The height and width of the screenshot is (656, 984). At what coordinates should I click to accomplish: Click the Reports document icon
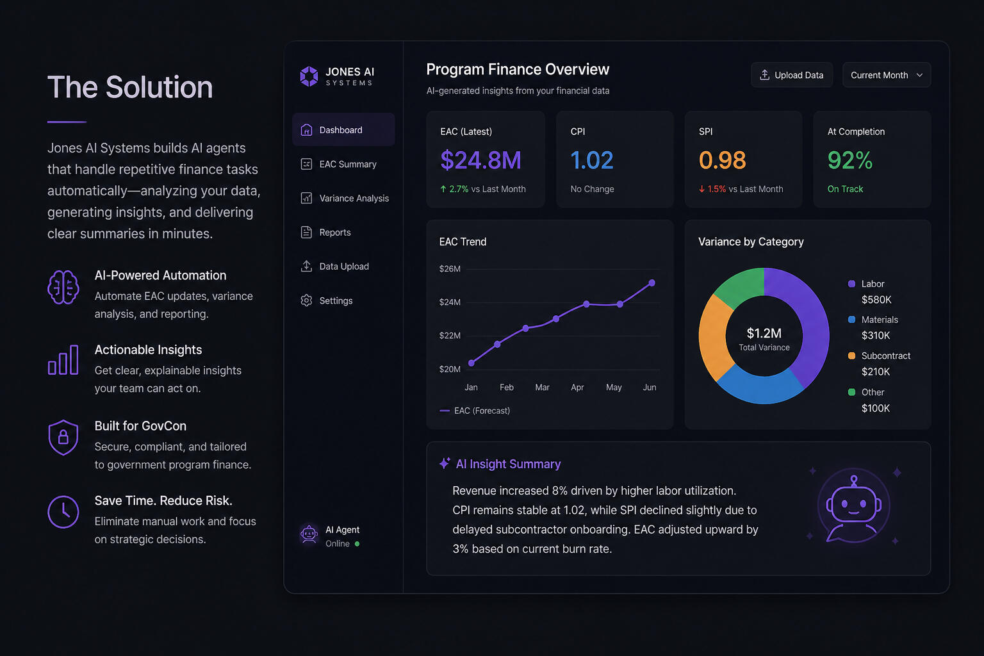306,233
